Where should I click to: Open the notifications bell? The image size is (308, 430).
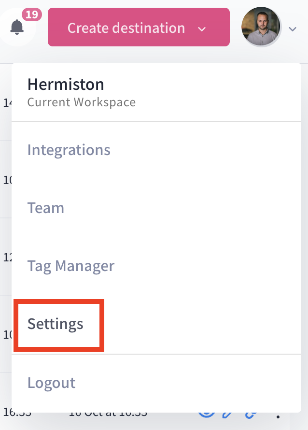(17, 26)
